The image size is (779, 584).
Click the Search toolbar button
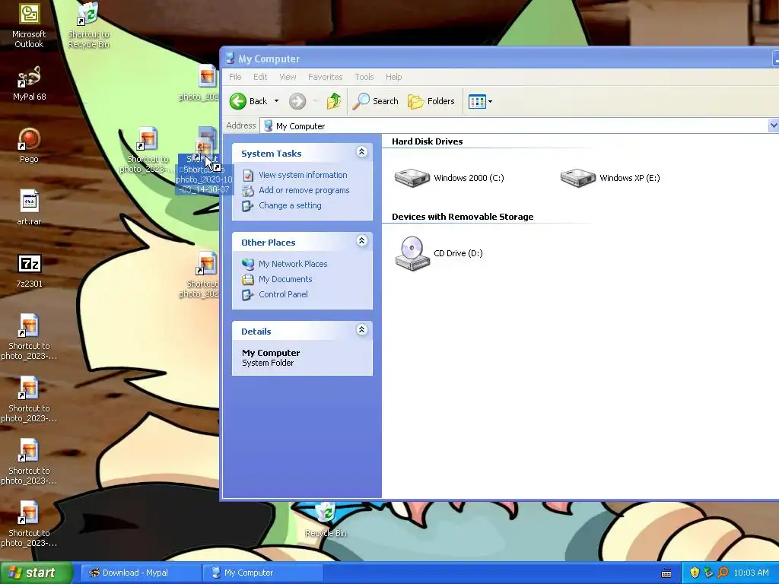376,101
